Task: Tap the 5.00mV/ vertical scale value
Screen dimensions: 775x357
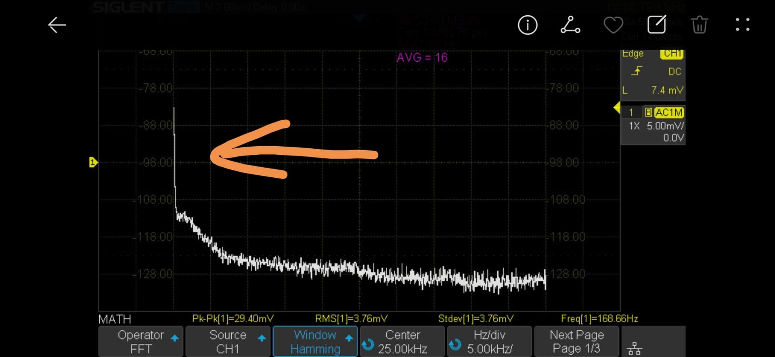Action: click(665, 126)
